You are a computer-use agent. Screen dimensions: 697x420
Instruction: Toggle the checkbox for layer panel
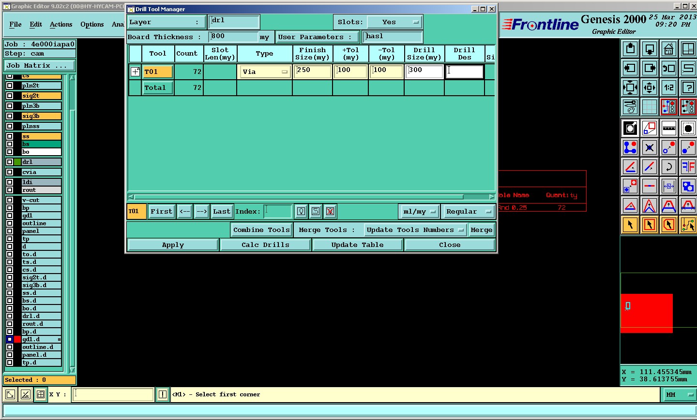(x=10, y=231)
